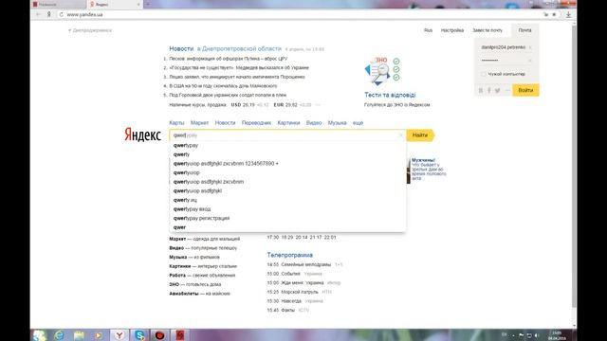
Task: Show more social login options
Action: (507, 91)
